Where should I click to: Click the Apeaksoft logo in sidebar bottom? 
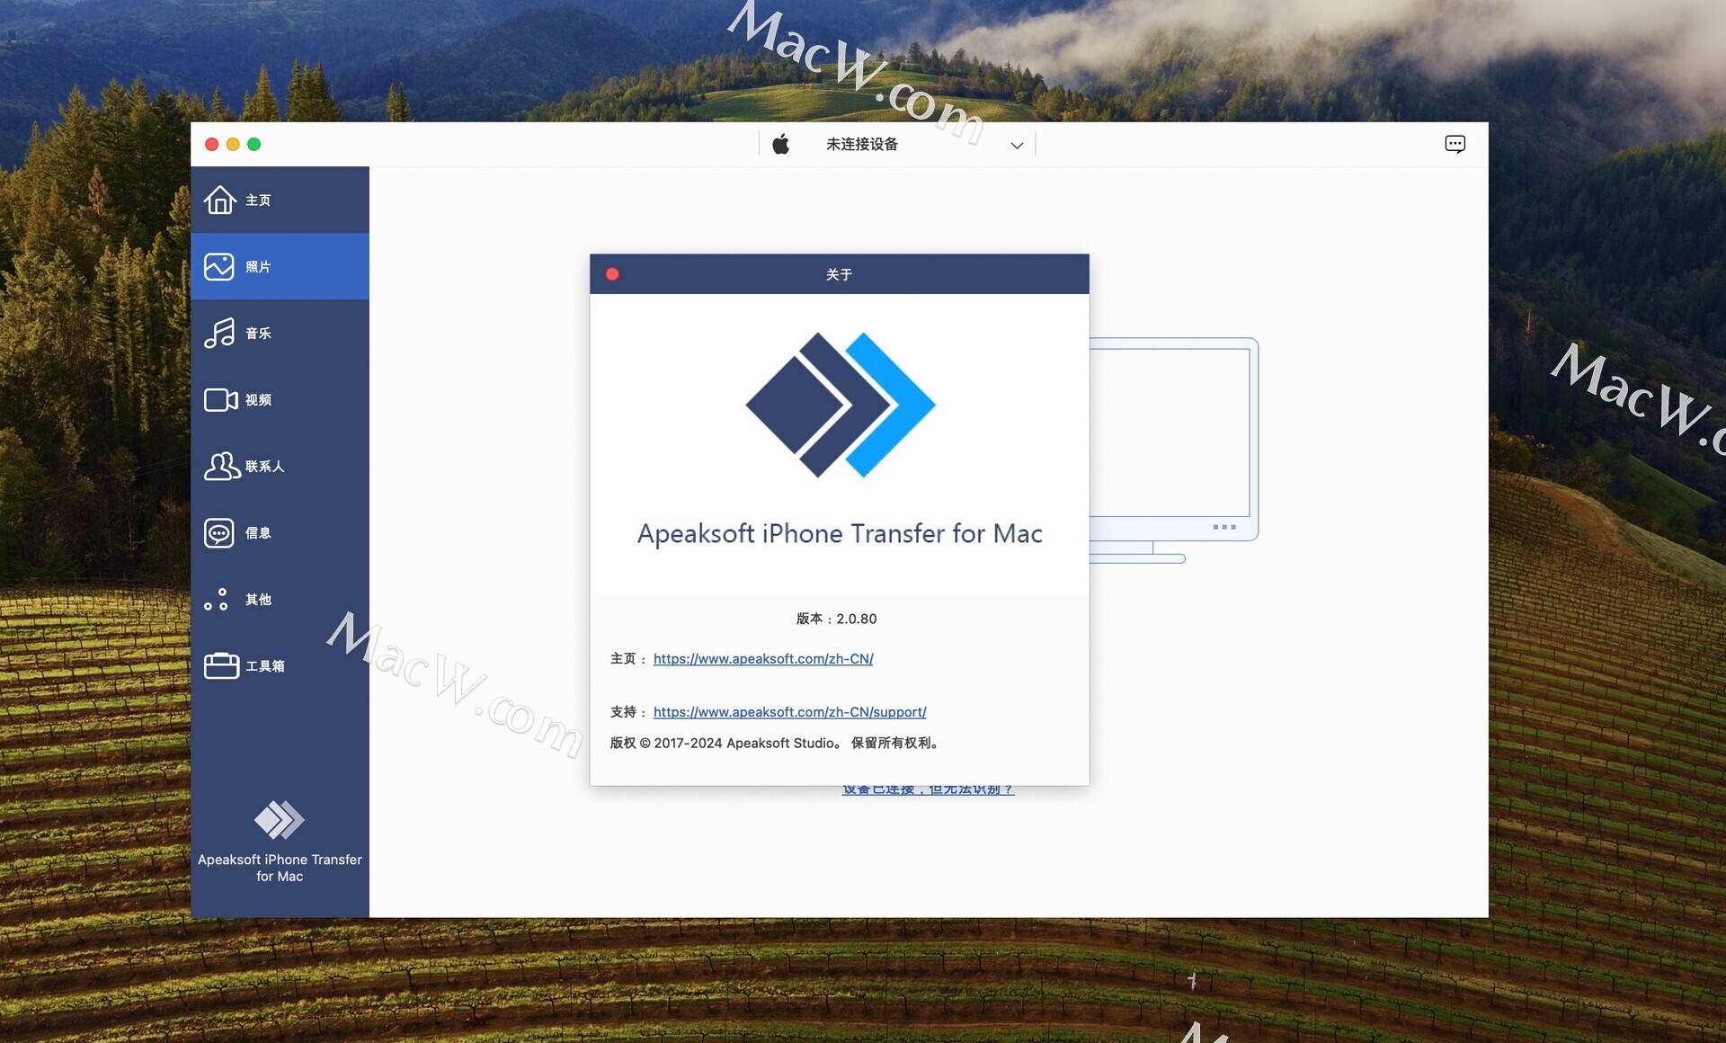(x=280, y=819)
